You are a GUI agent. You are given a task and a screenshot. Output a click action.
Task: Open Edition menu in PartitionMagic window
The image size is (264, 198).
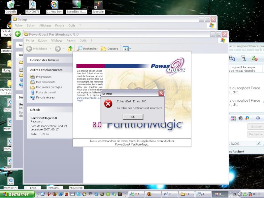pyautogui.click(x=42, y=40)
